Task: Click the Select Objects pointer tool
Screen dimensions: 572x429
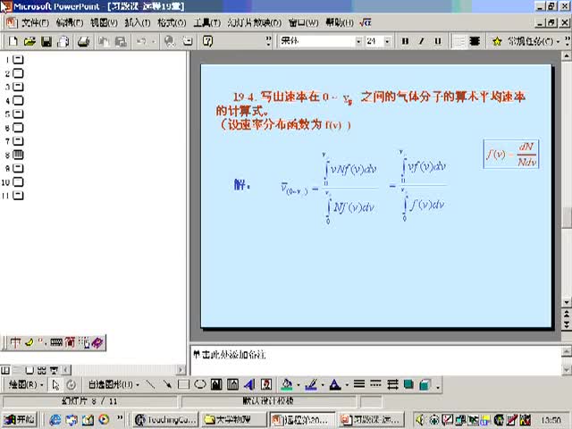Action: 55,385
